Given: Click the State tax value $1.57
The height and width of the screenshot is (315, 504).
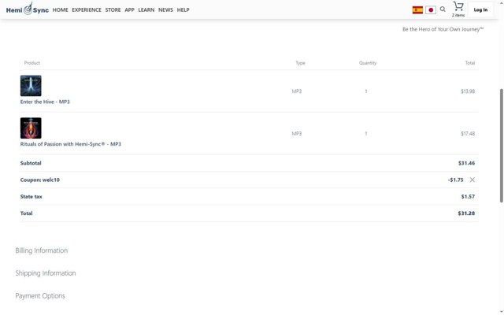Looking at the screenshot, I should tap(468, 196).
